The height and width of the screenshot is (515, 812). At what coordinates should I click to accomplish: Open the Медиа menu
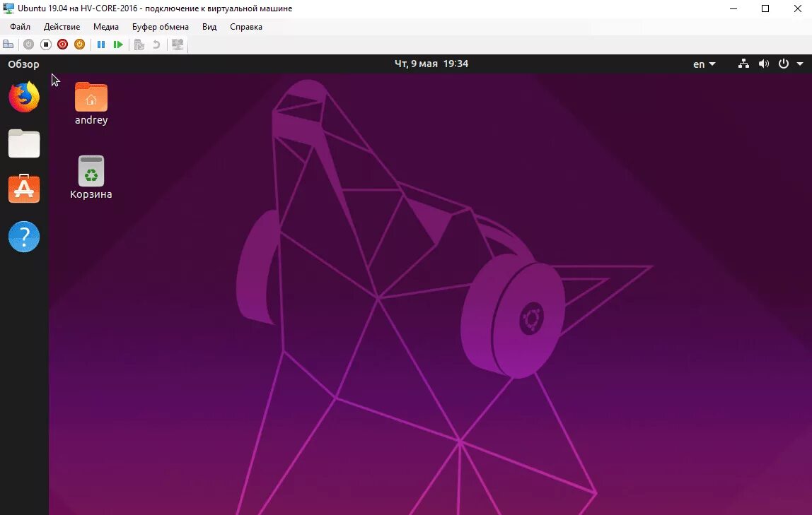click(105, 27)
